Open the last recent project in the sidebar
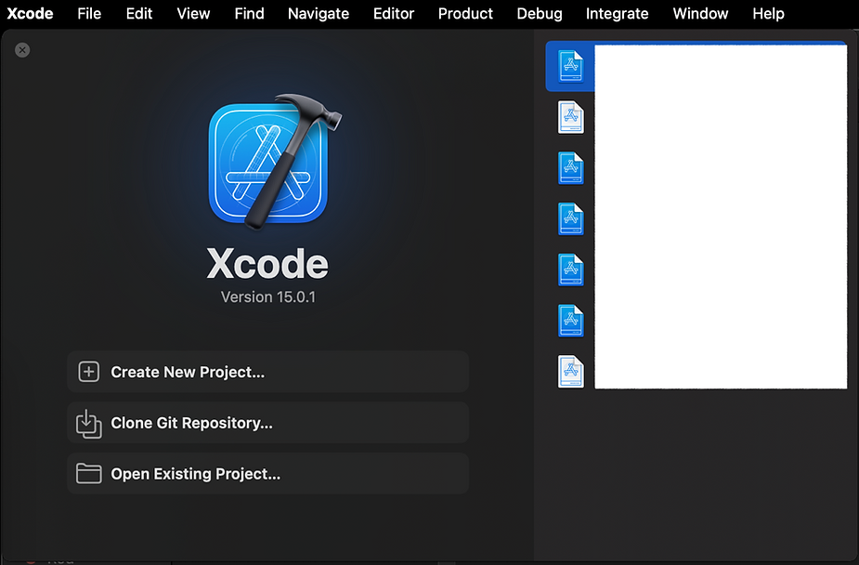 (x=570, y=371)
